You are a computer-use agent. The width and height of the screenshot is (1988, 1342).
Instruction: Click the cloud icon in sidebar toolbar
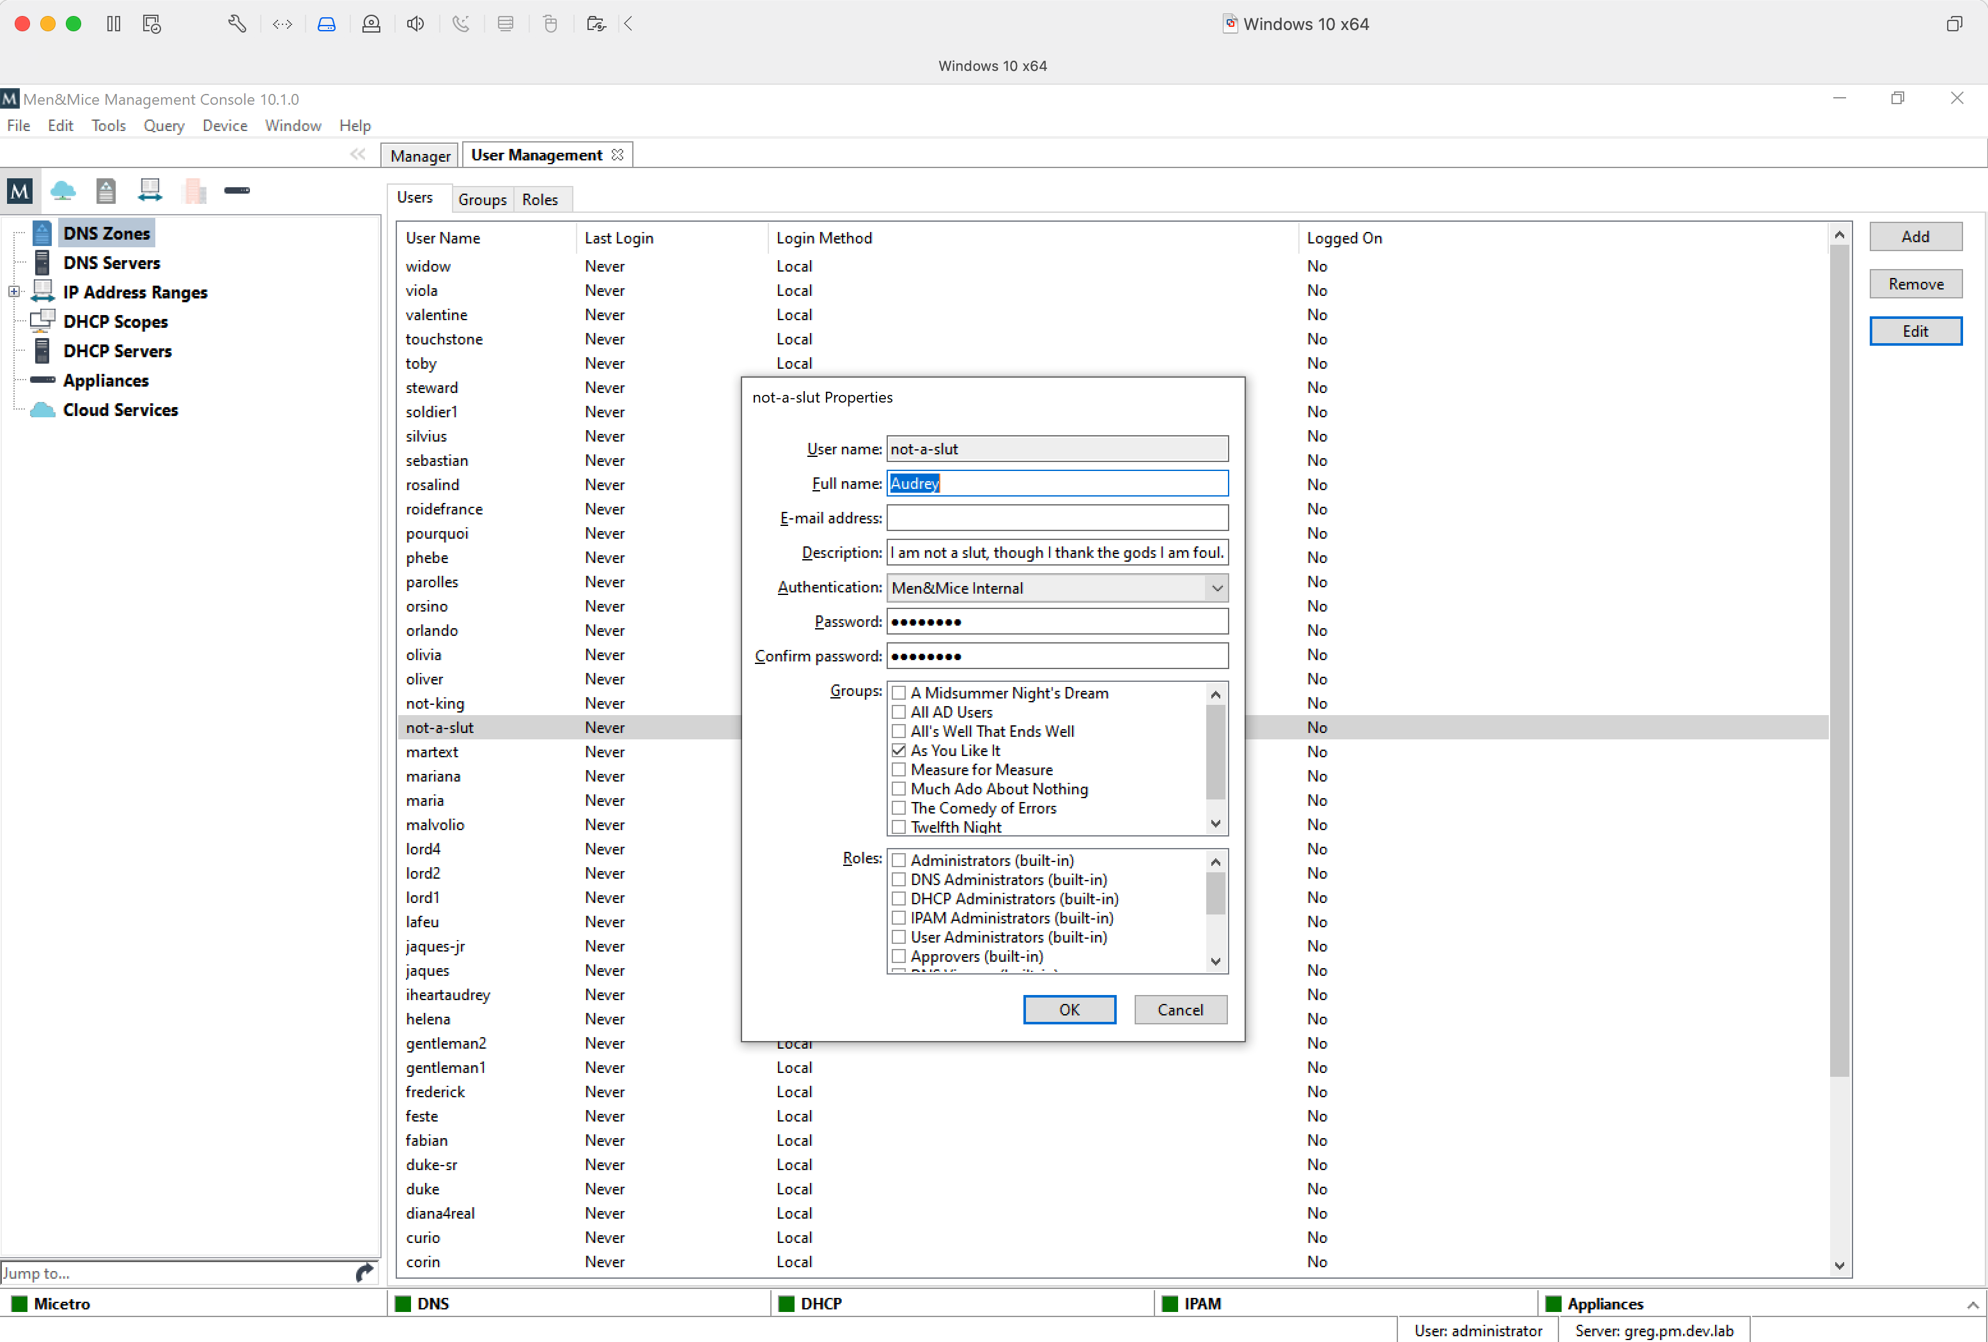click(63, 190)
